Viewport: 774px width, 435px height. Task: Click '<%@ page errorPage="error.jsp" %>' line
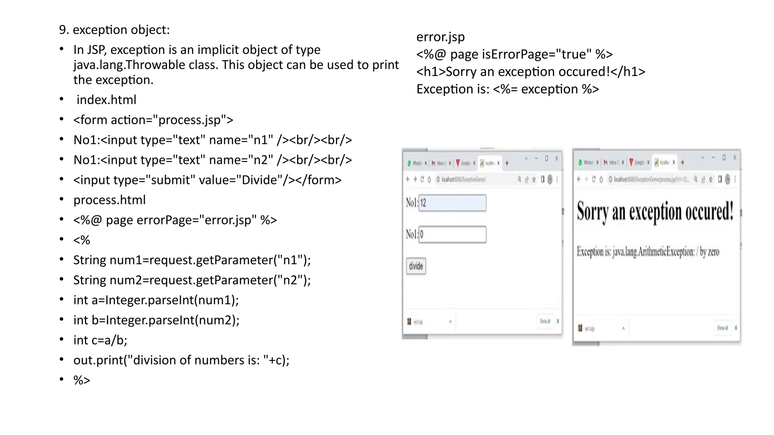[175, 220]
